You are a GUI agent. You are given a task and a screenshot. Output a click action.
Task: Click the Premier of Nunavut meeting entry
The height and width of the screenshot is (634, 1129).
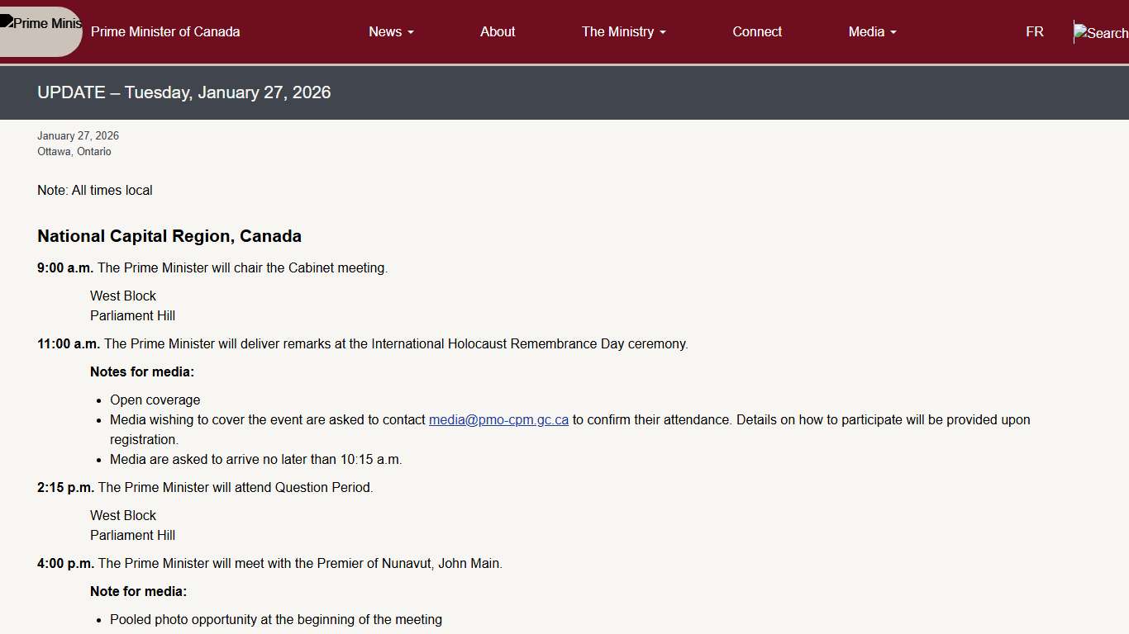click(x=269, y=563)
